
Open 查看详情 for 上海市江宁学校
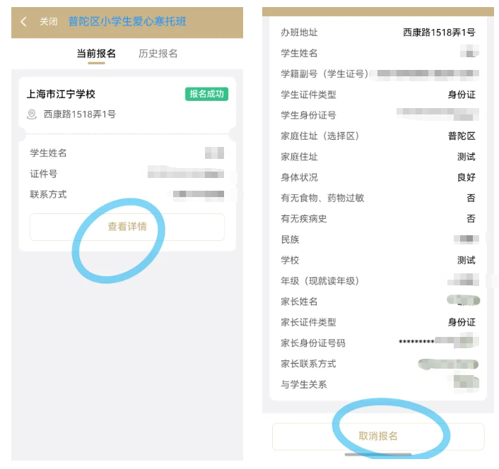pos(127,227)
